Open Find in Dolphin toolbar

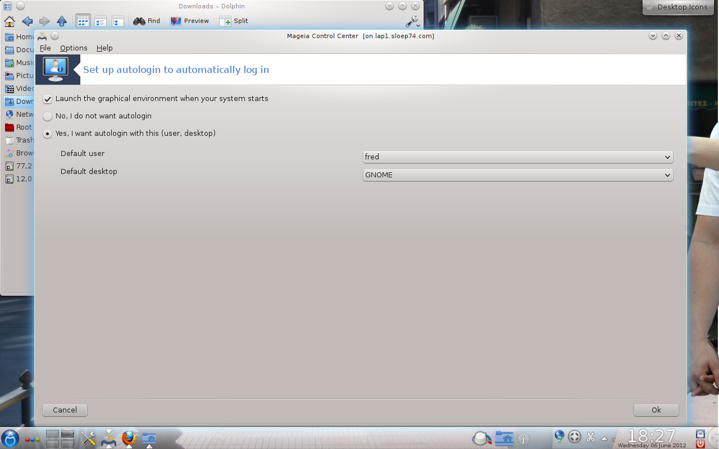(x=147, y=21)
